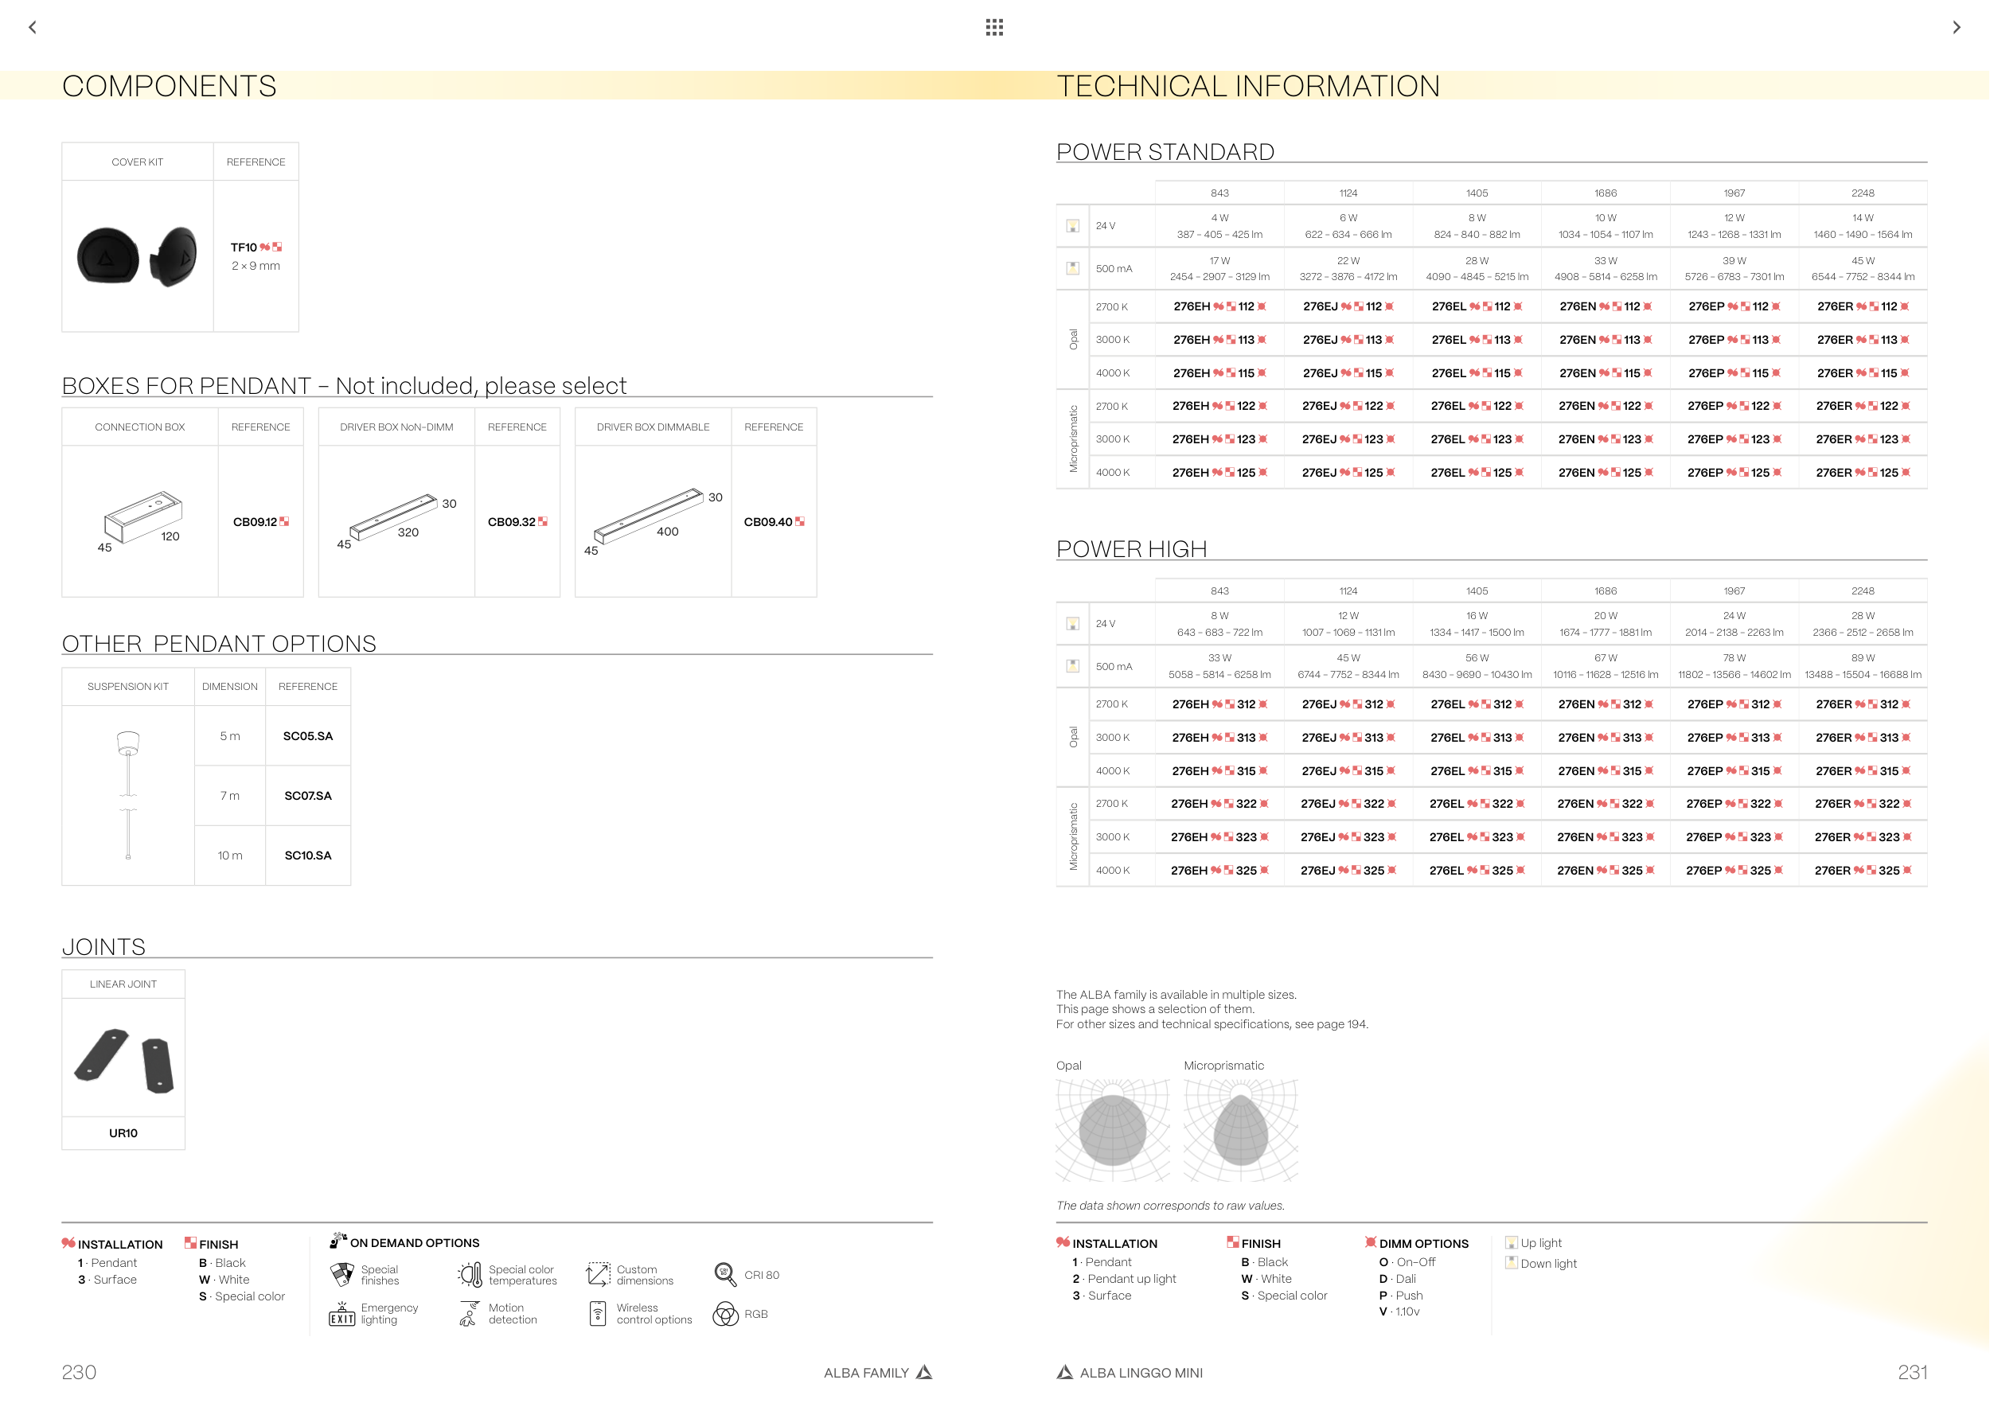This screenshot has height=1407, width=1990.
Task: Go to previous page arrow
Action: coord(32,28)
